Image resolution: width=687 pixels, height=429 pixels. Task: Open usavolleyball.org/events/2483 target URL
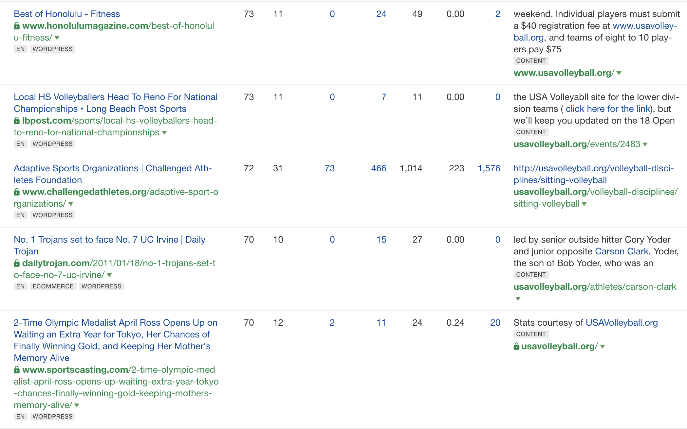coord(577,144)
